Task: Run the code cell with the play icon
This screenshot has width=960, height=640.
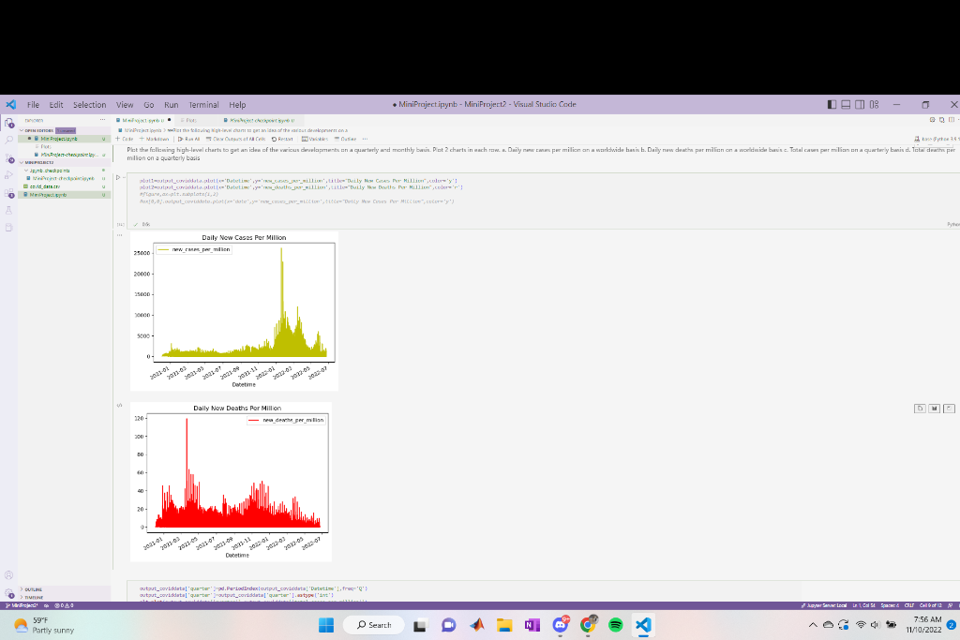Action: pos(118,177)
